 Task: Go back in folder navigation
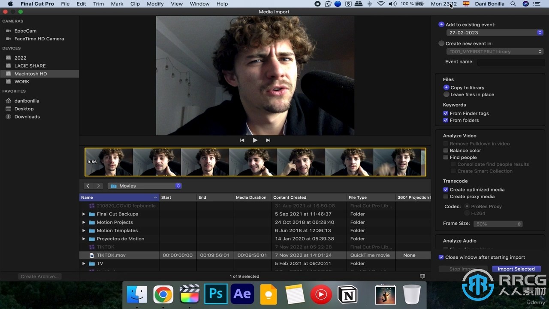(88, 186)
